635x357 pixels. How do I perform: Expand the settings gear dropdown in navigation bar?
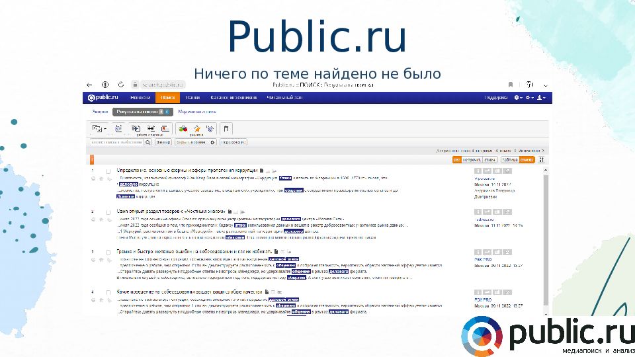click(530, 98)
